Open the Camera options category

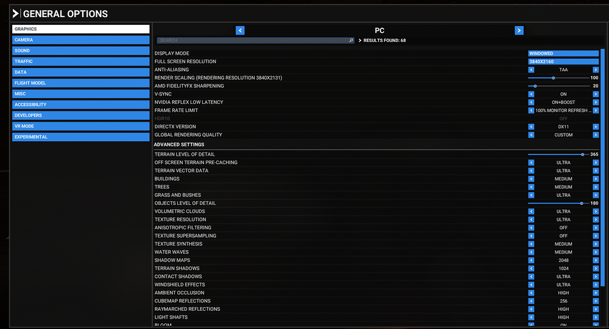click(81, 40)
